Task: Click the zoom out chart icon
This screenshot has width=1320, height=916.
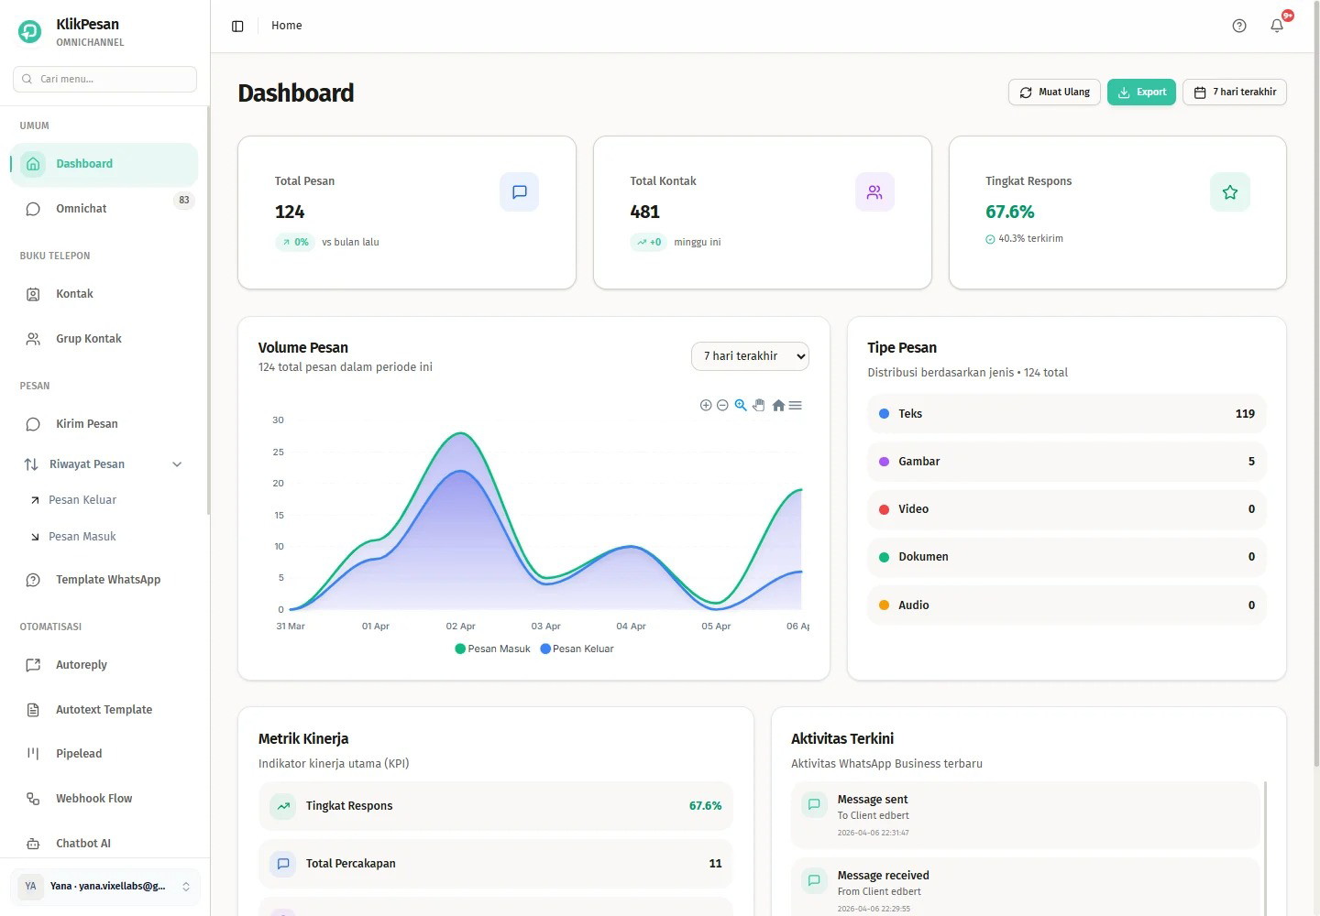Action: tap(722, 405)
